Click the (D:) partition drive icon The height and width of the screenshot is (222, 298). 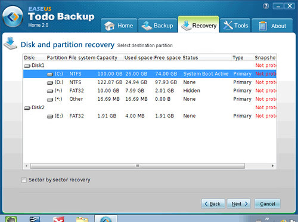(x=50, y=82)
